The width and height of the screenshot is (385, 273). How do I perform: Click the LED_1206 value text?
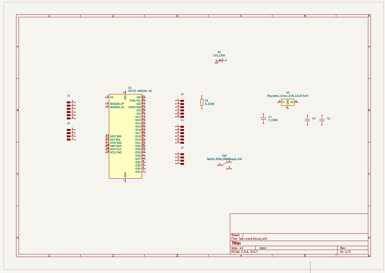[x=219, y=56]
